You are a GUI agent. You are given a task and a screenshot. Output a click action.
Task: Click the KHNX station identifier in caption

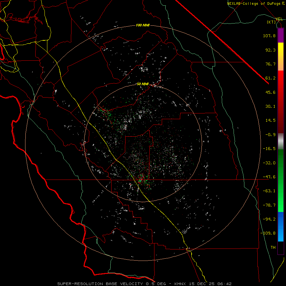tap(180, 284)
